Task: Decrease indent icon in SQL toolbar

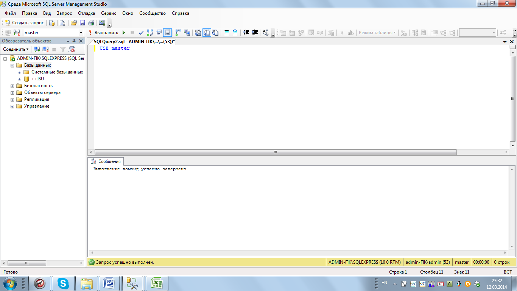Action: click(246, 33)
